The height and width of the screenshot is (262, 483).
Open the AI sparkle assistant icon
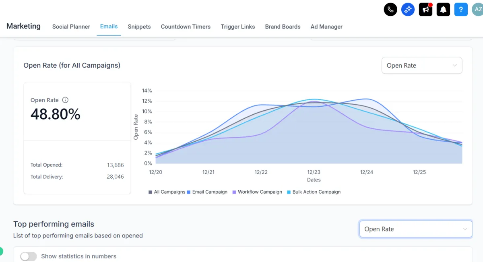click(408, 9)
